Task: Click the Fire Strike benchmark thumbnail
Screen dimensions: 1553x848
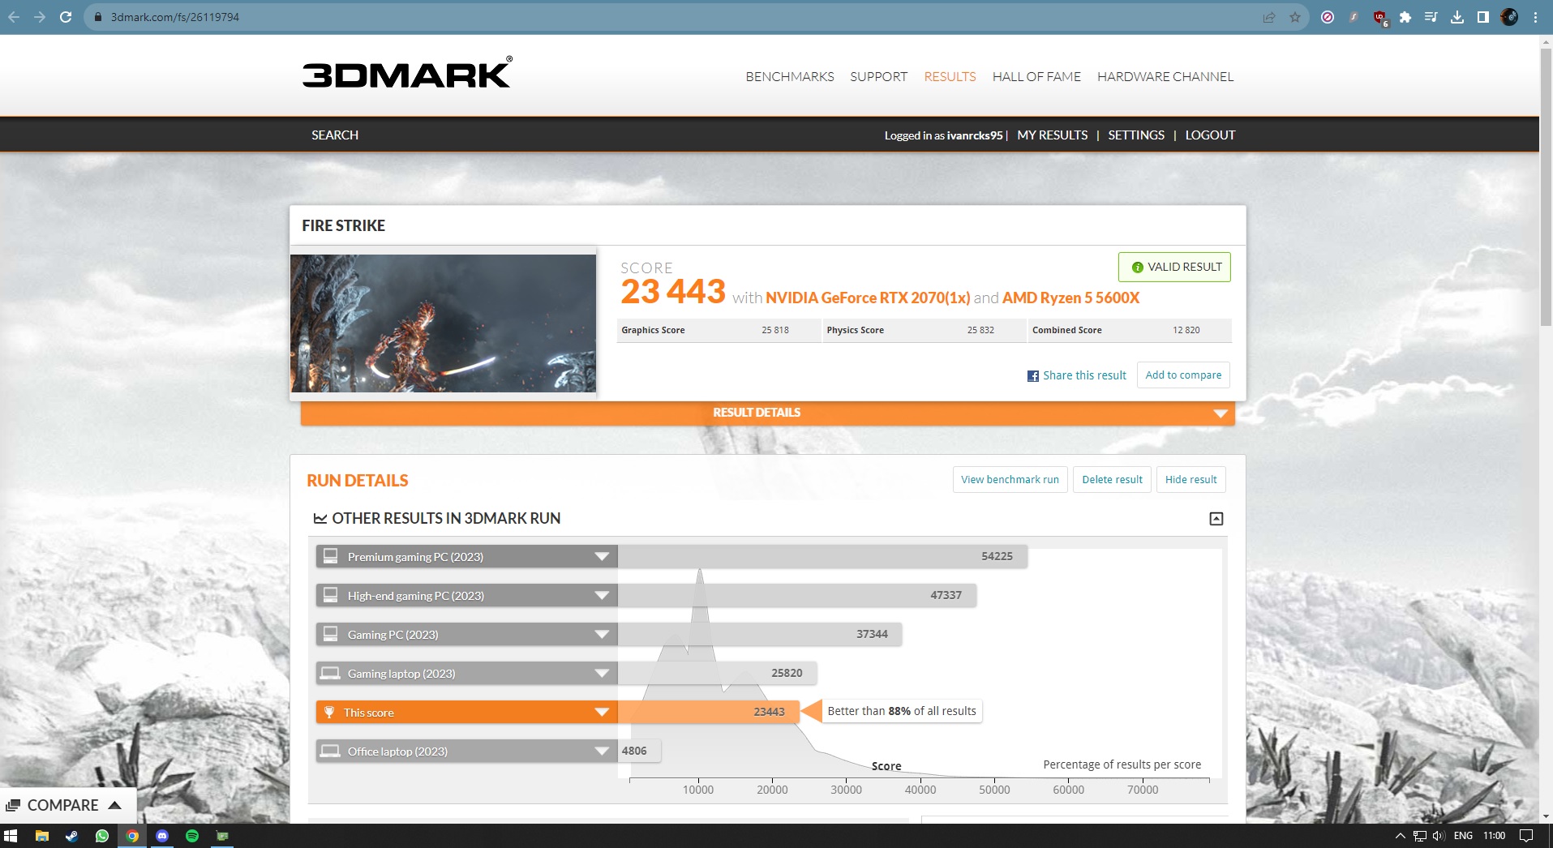Action: [443, 323]
